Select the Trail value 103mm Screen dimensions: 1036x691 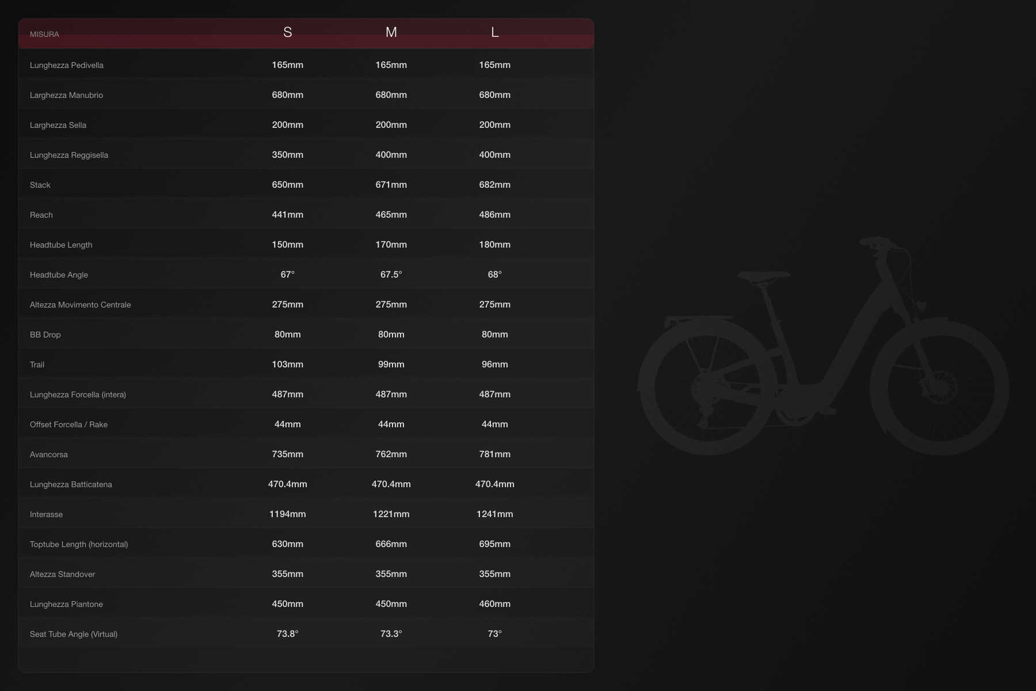(287, 365)
